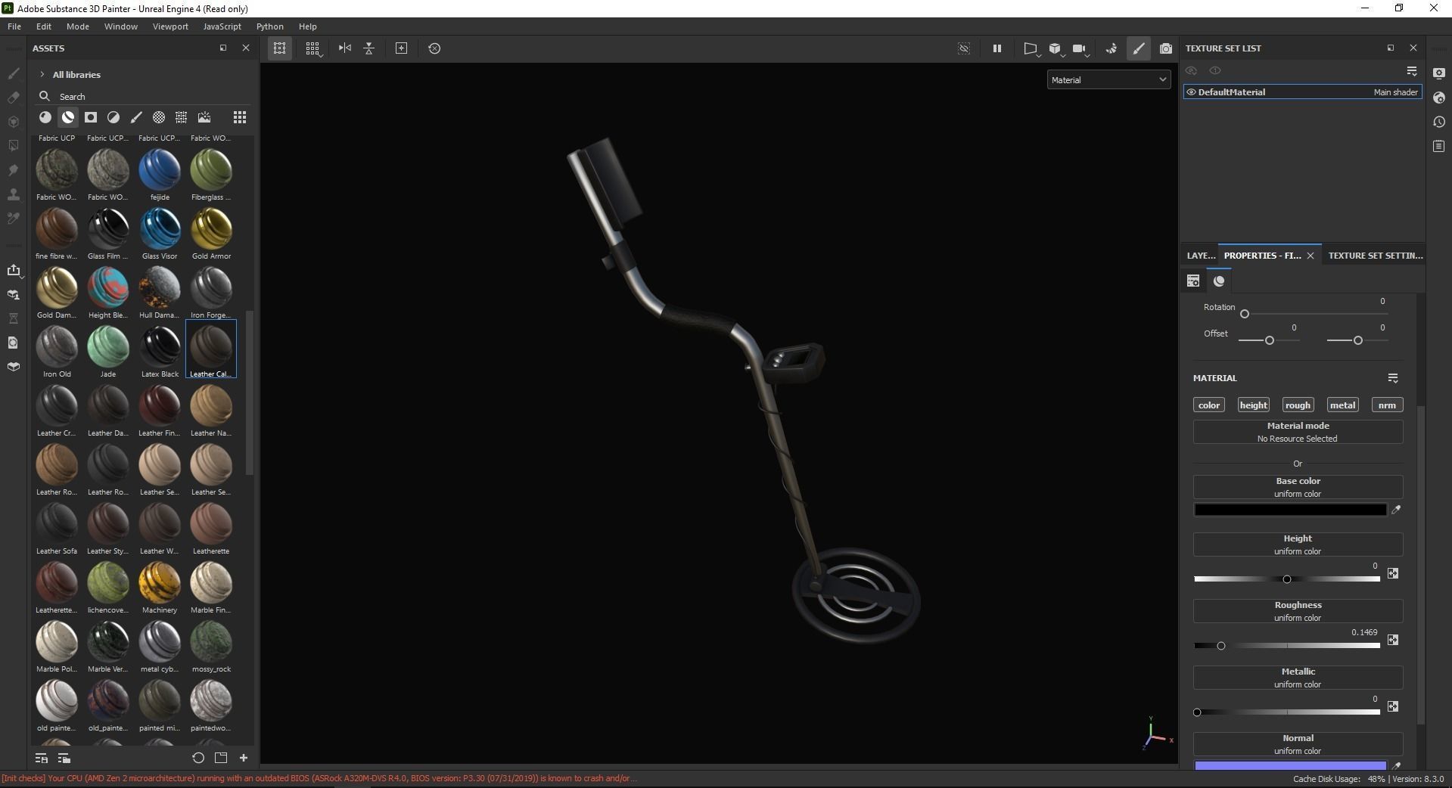The width and height of the screenshot is (1452, 788).
Task: Filter assets by Textures icon
Action: click(182, 117)
